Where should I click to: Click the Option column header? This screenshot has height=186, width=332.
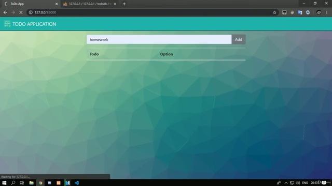point(167,54)
